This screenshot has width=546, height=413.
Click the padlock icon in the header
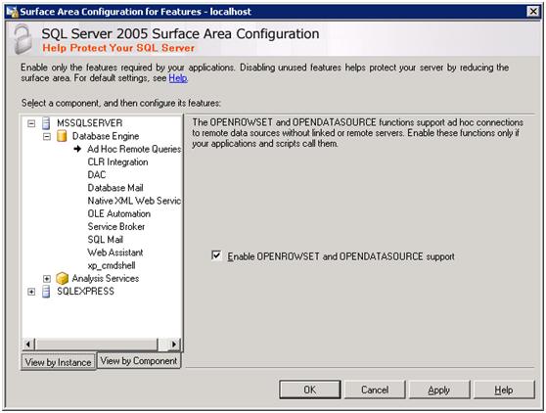click(23, 39)
